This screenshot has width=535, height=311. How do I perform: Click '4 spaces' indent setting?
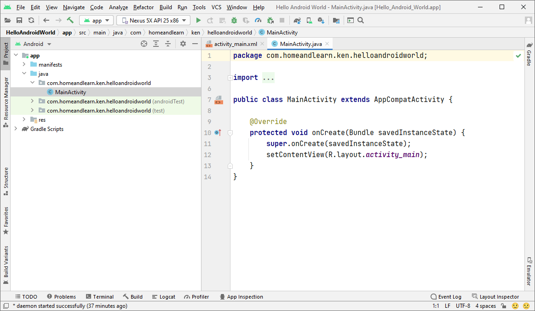485,306
